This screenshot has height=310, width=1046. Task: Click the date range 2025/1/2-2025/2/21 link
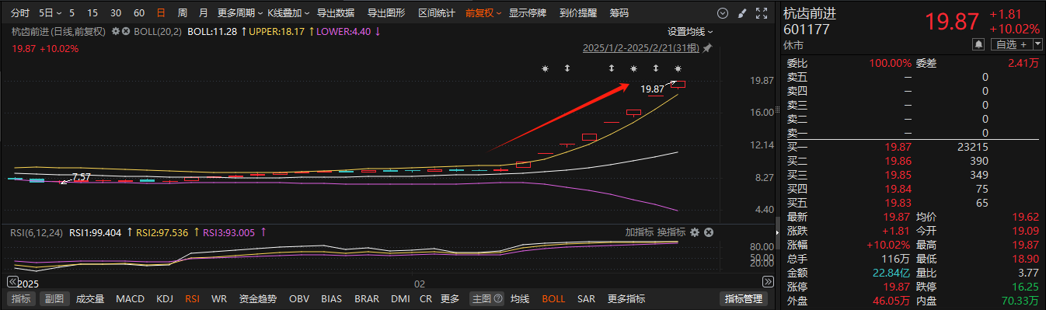point(641,48)
